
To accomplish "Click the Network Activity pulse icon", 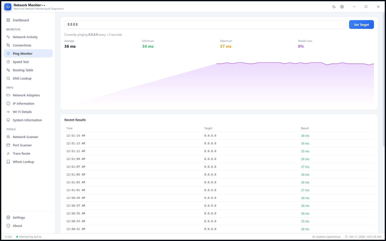I will [x=8, y=37].
